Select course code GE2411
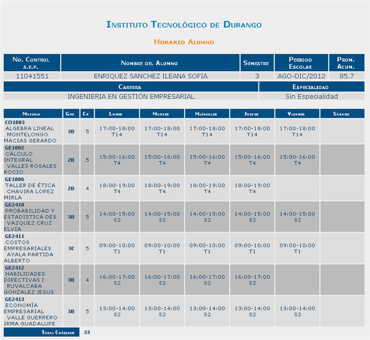 click(14, 236)
